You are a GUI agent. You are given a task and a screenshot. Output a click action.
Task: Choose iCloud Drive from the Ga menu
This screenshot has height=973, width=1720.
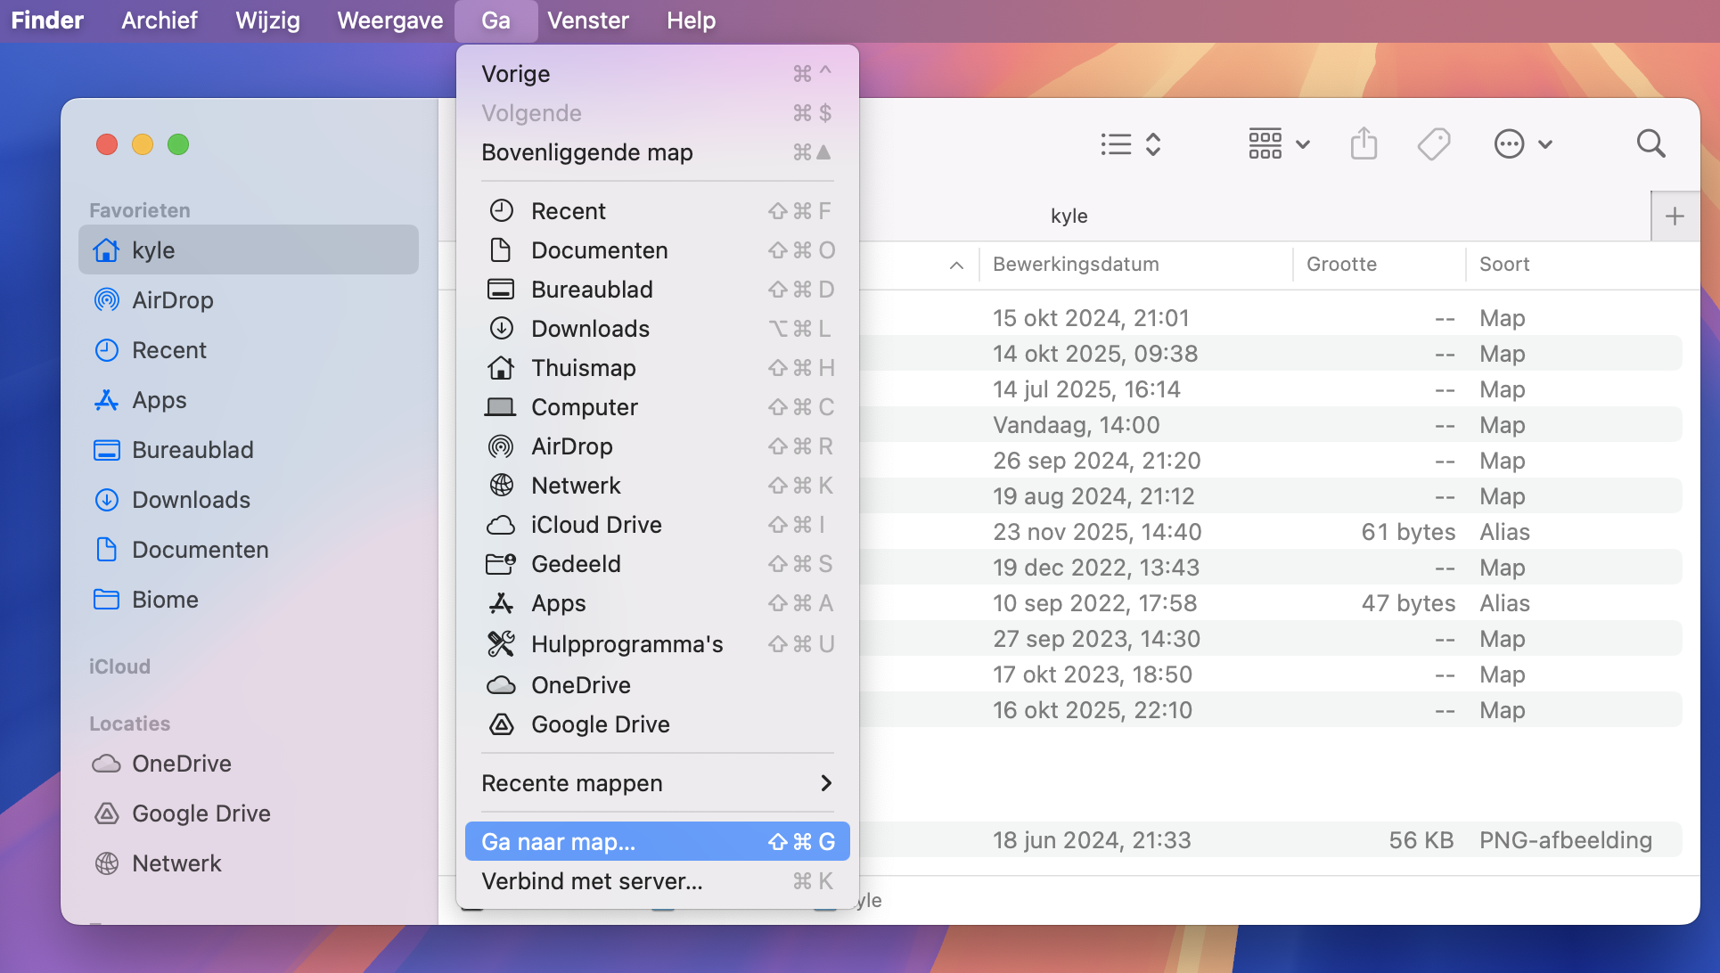coord(595,525)
